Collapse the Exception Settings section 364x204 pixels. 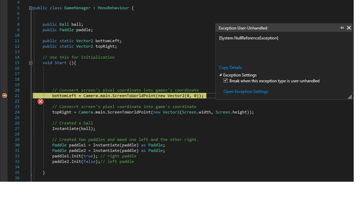[x=220, y=75]
